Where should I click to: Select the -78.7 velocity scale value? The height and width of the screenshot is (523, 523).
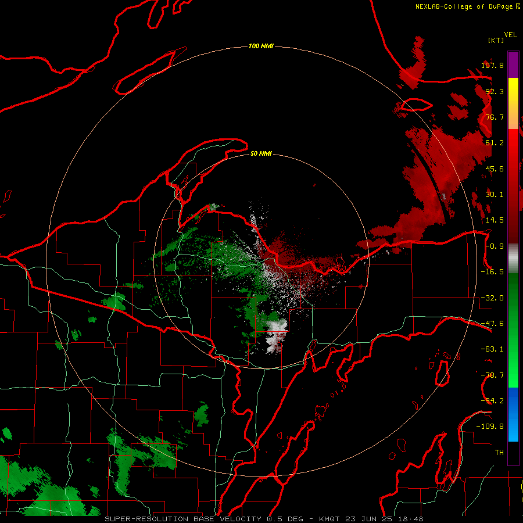pos(492,375)
